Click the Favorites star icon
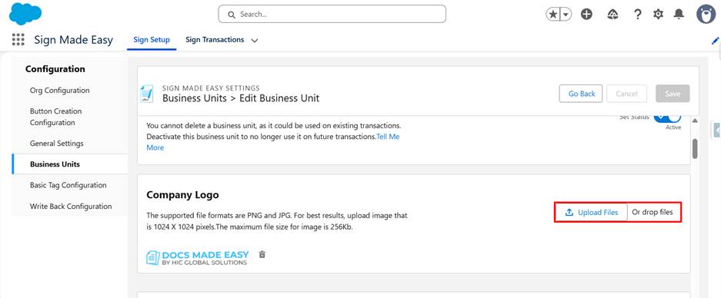 553,15
